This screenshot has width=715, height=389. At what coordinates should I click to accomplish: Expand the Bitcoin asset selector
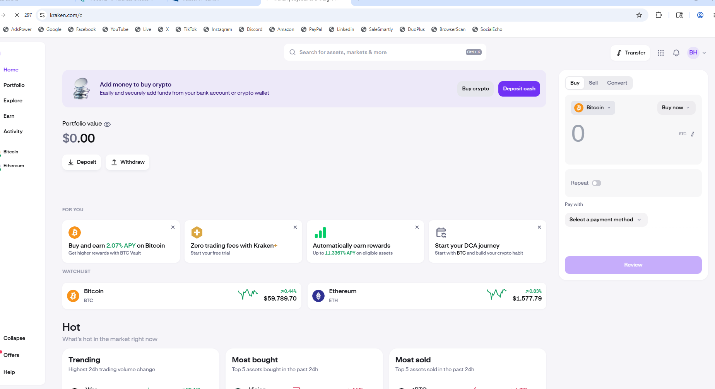[593, 108]
